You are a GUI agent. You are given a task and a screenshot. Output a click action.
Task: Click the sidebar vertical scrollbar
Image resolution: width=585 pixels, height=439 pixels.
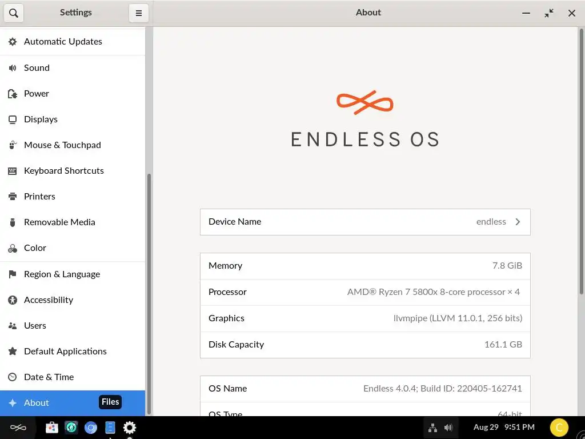point(149,293)
